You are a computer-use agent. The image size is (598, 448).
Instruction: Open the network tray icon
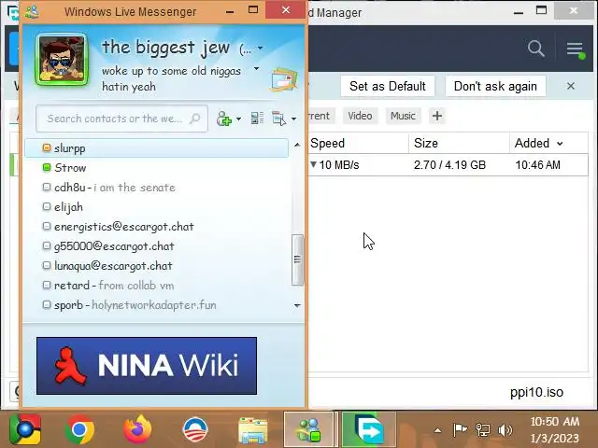(x=482, y=429)
